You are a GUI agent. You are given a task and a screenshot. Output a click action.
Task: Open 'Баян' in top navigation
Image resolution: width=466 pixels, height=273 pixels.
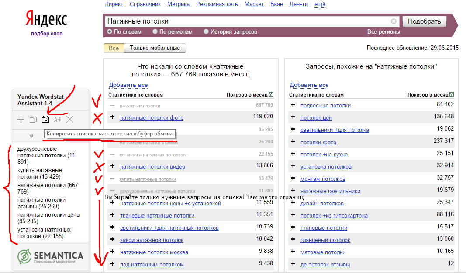click(x=277, y=4)
